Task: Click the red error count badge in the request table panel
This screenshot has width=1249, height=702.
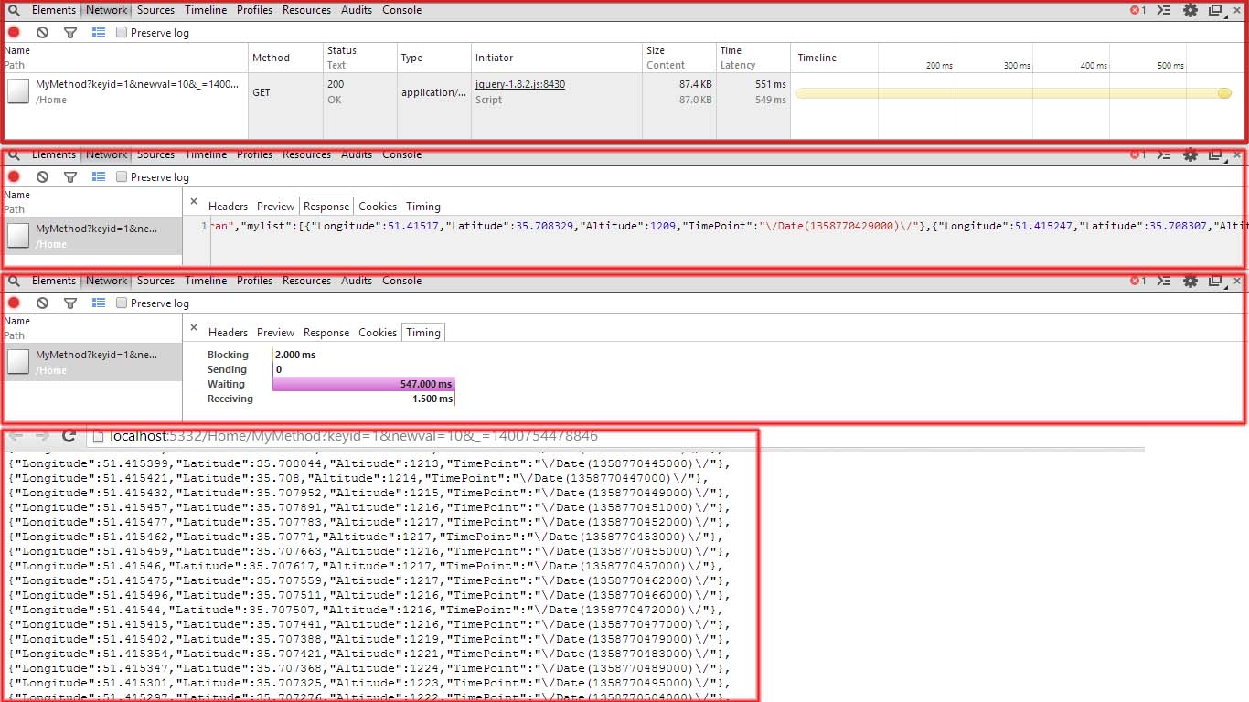Action: point(1137,10)
